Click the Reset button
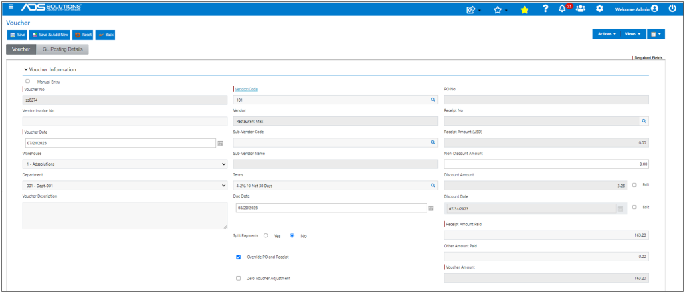Viewport: 685px width, 294px height. click(x=83, y=35)
